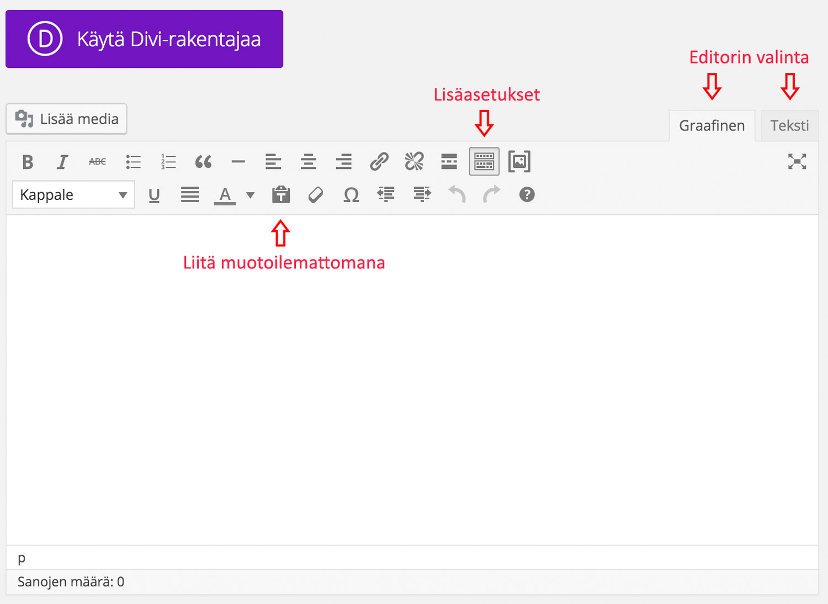Apply text color with the A icon

[x=225, y=195]
